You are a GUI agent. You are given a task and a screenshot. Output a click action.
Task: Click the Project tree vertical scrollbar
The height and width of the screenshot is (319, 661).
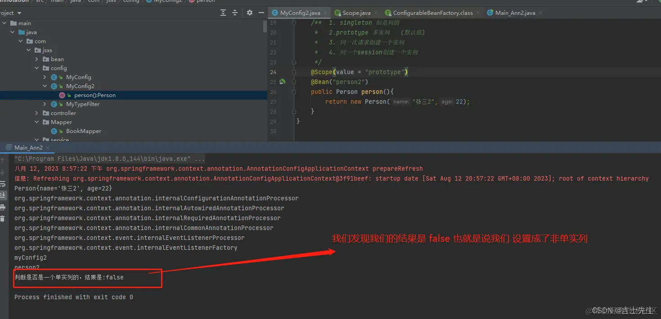(265, 26)
